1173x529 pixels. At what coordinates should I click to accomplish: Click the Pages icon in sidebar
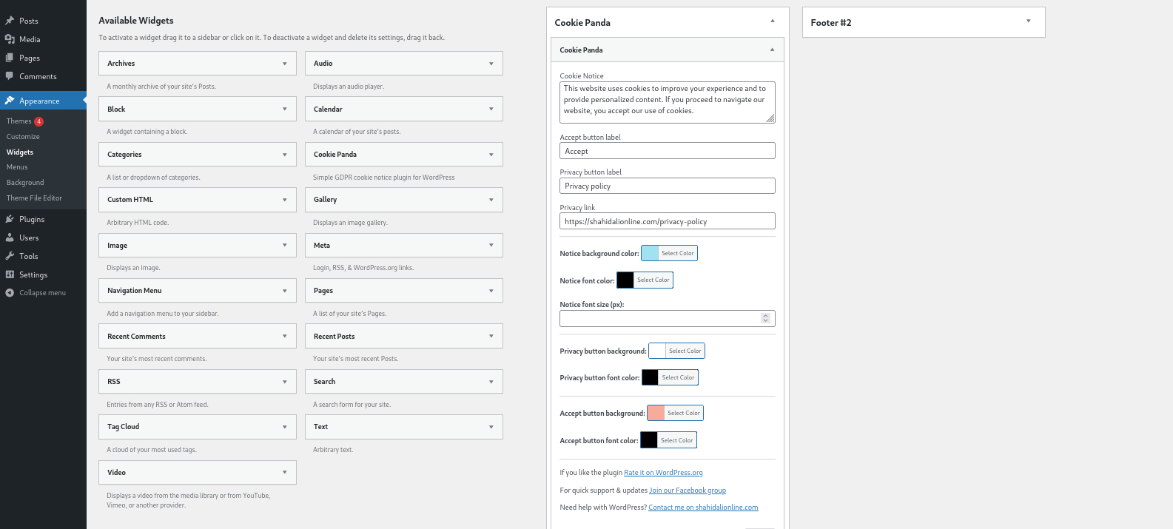pyautogui.click(x=10, y=58)
